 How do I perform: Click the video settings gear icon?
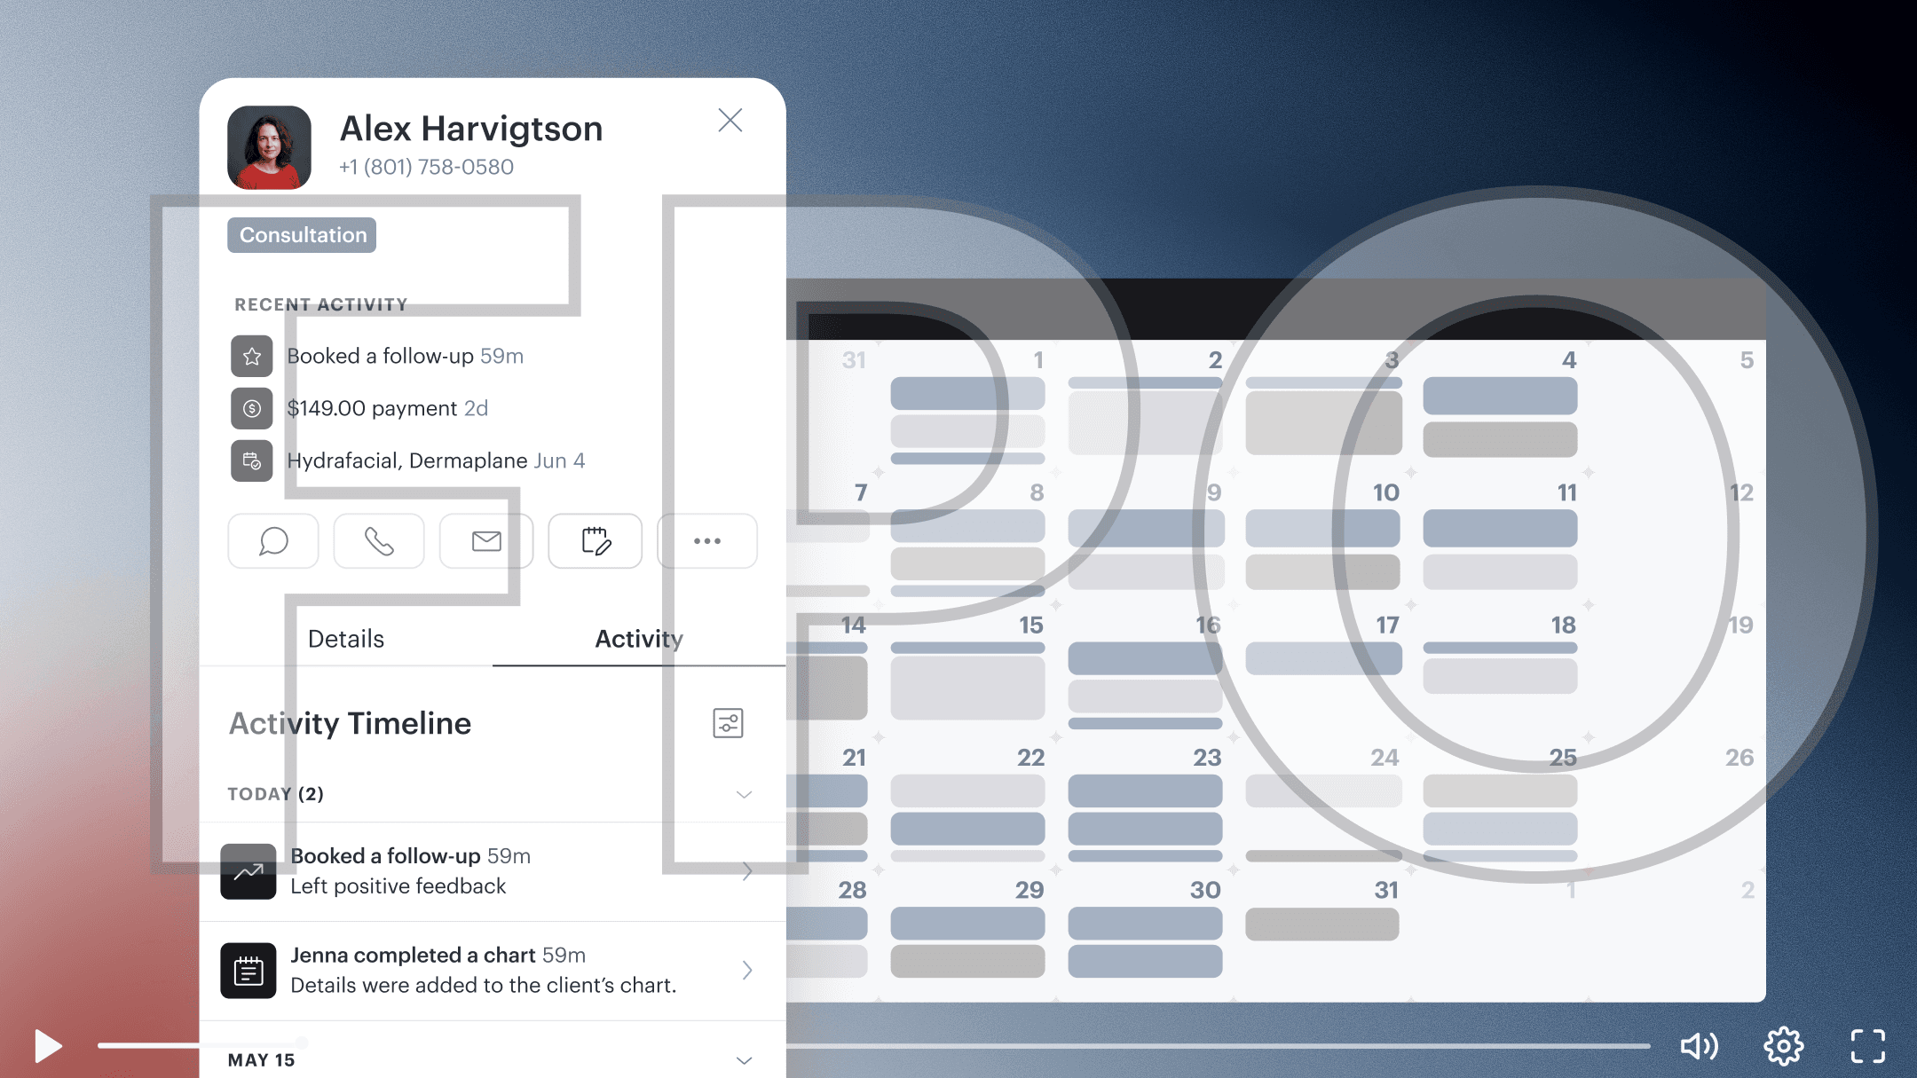[x=1783, y=1045]
